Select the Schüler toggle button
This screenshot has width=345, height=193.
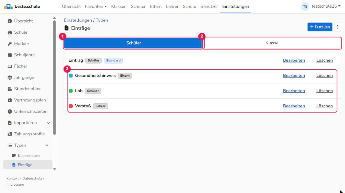[133, 43]
